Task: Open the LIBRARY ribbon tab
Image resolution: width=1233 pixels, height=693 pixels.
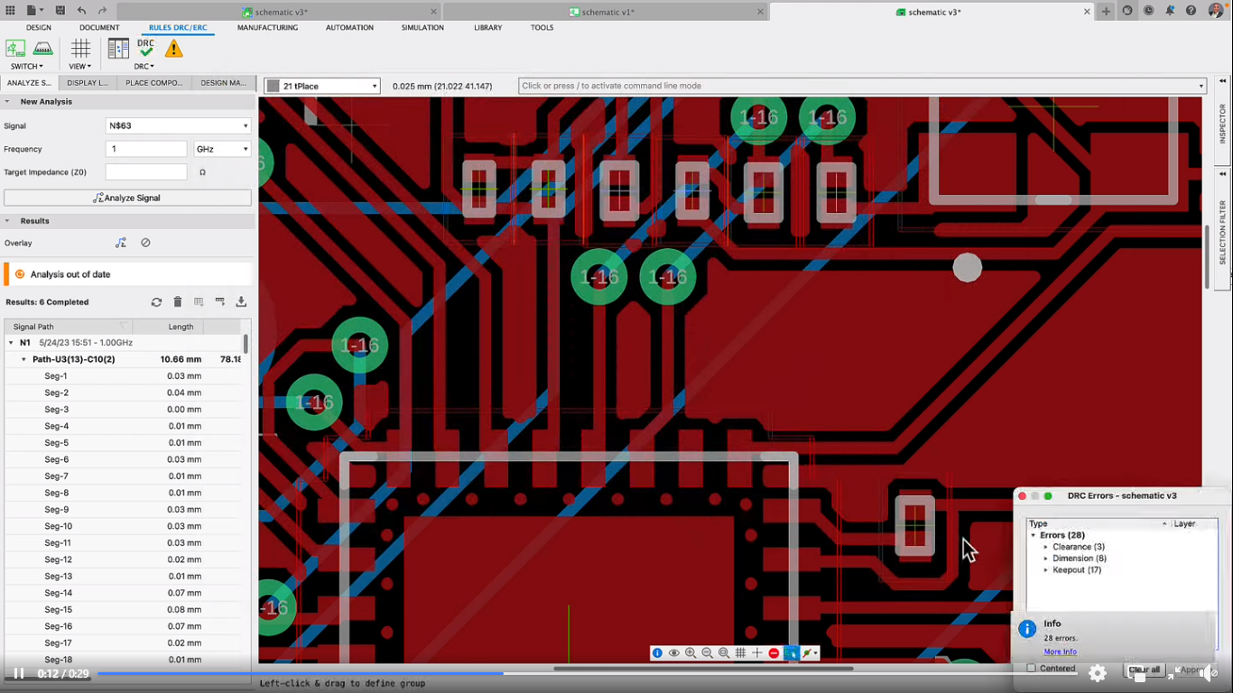Action: [x=487, y=28]
